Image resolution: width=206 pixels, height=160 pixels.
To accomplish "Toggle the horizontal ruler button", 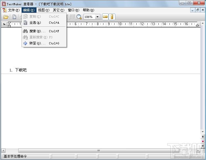I will pyautogui.click(x=105, y=17).
